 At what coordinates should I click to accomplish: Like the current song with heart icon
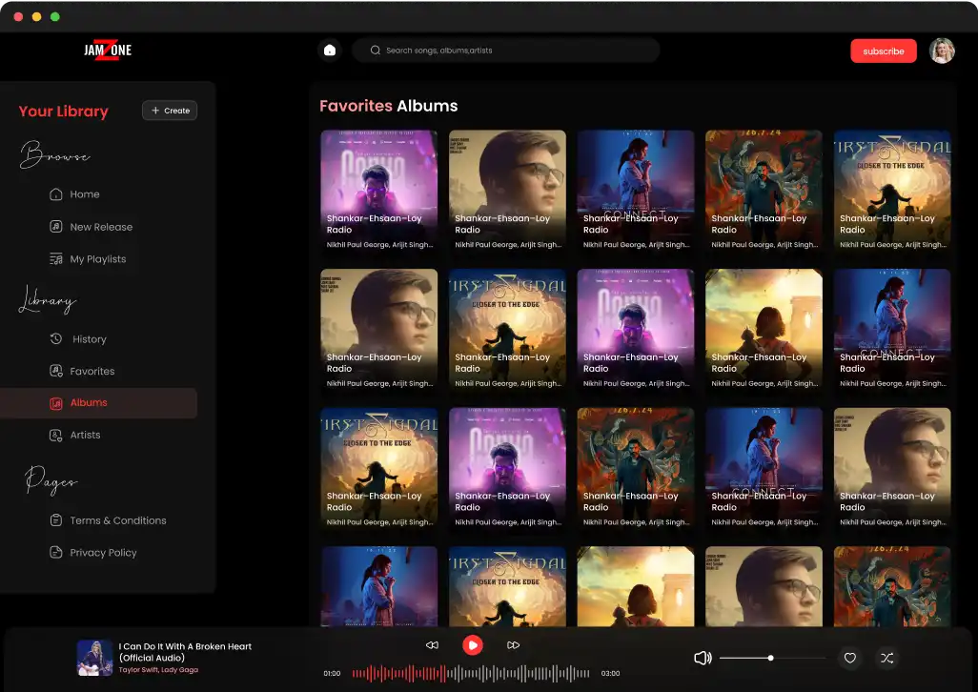coord(849,658)
